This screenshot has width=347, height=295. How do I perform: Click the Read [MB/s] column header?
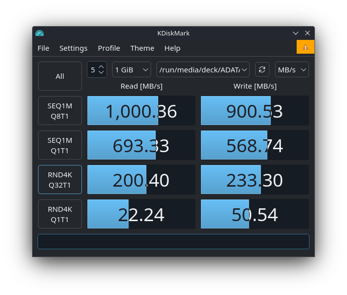point(141,86)
